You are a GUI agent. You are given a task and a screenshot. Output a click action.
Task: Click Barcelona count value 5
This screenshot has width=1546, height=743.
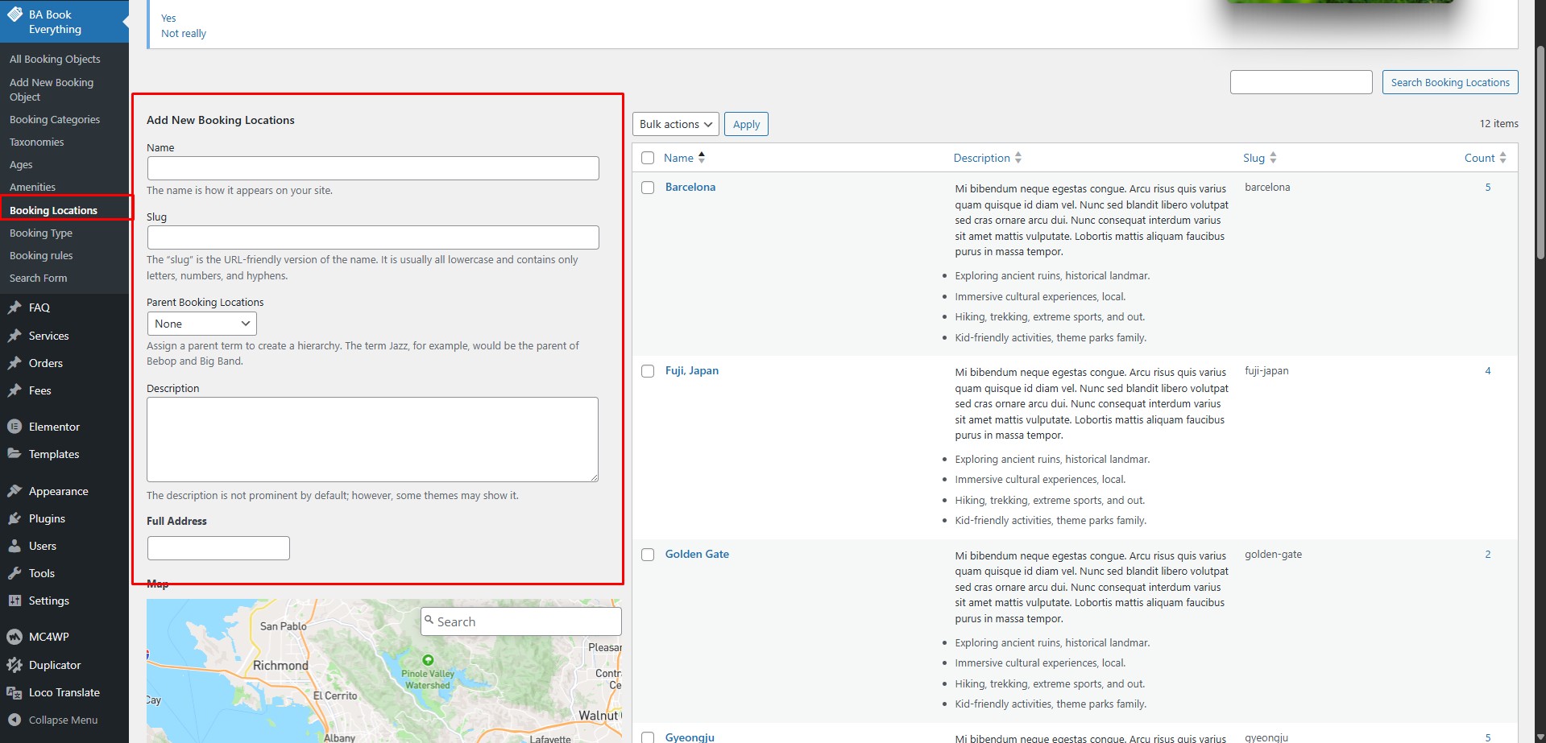click(x=1488, y=187)
